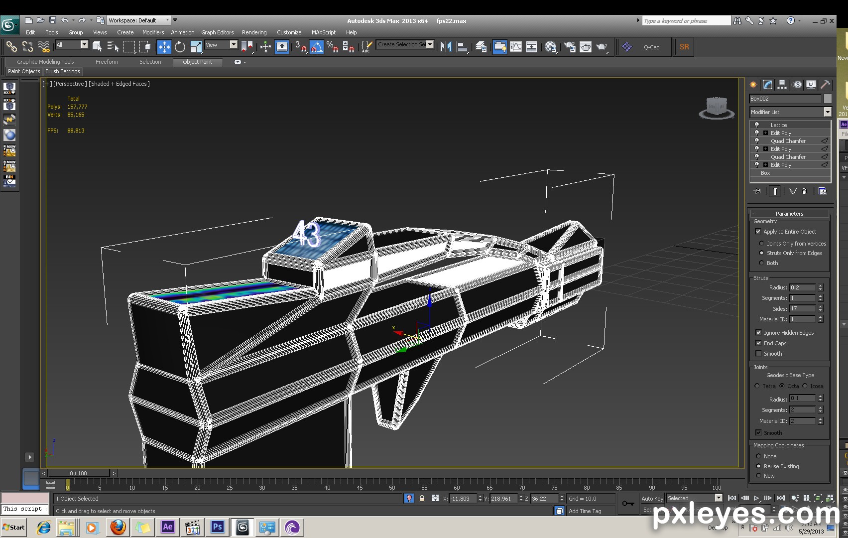Click the Struts Radius value field

[803, 287]
